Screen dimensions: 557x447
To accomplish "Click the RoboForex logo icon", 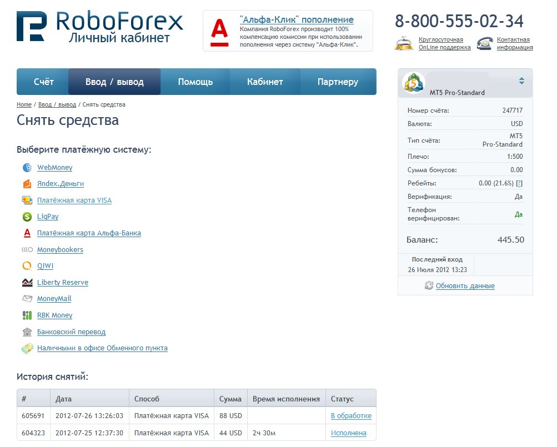I will pos(32,26).
